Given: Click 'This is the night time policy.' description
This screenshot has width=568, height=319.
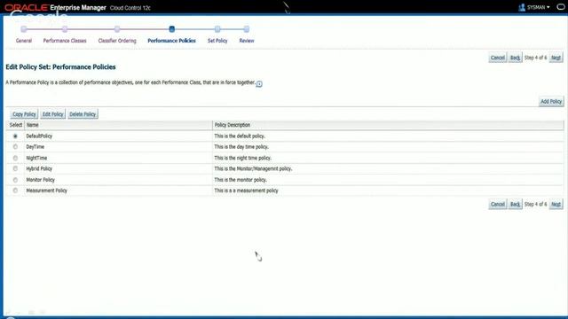Looking at the screenshot, I should click(x=242, y=158).
